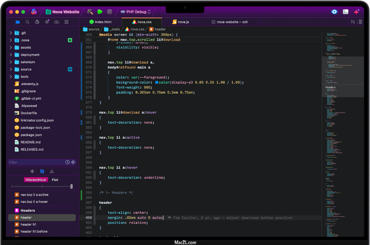This screenshot has width=370, height=245.
Task: Open the cloud icon in sidebar
Action: coord(57,22)
